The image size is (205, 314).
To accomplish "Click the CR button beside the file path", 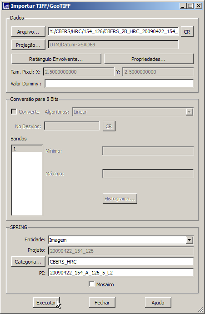I will 187,32.
